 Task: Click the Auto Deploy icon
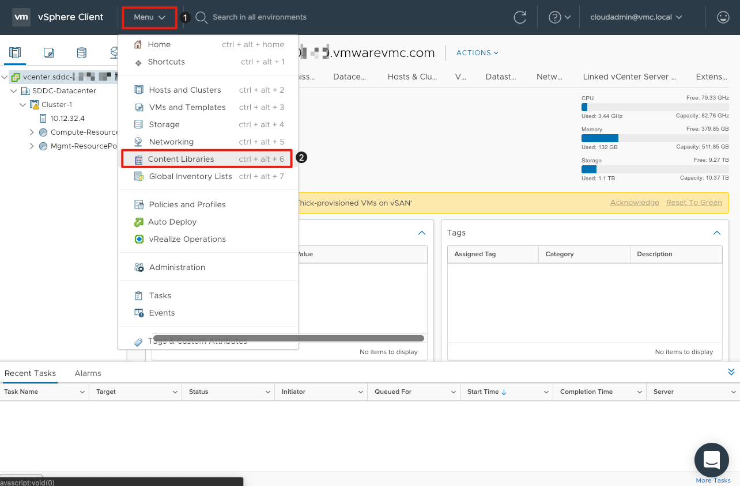pyautogui.click(x=138, y=222)
